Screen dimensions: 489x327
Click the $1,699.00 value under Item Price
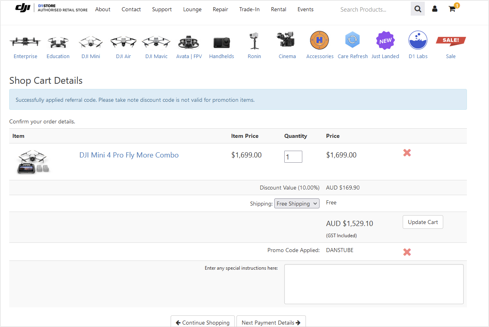click(x=247, y=155)
